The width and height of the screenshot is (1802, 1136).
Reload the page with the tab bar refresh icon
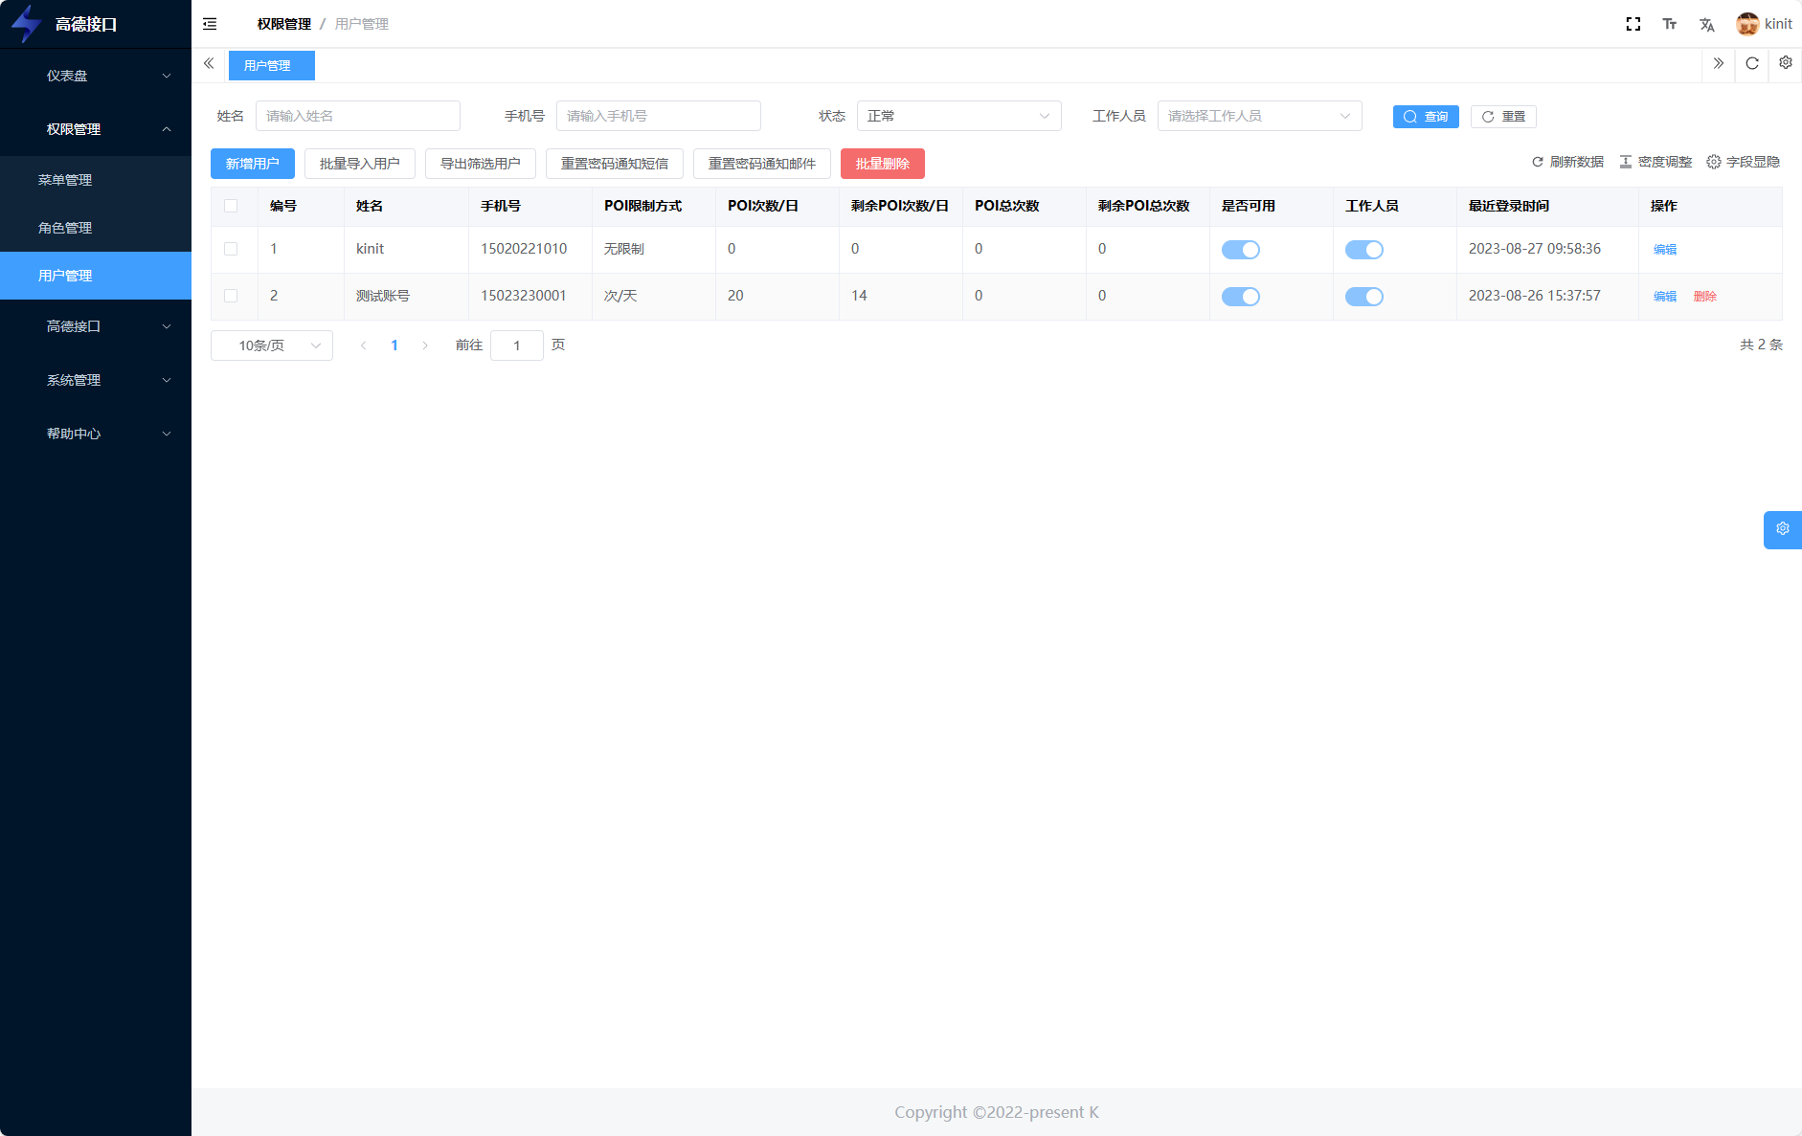pyautogui.click(x=1752, y=63)
